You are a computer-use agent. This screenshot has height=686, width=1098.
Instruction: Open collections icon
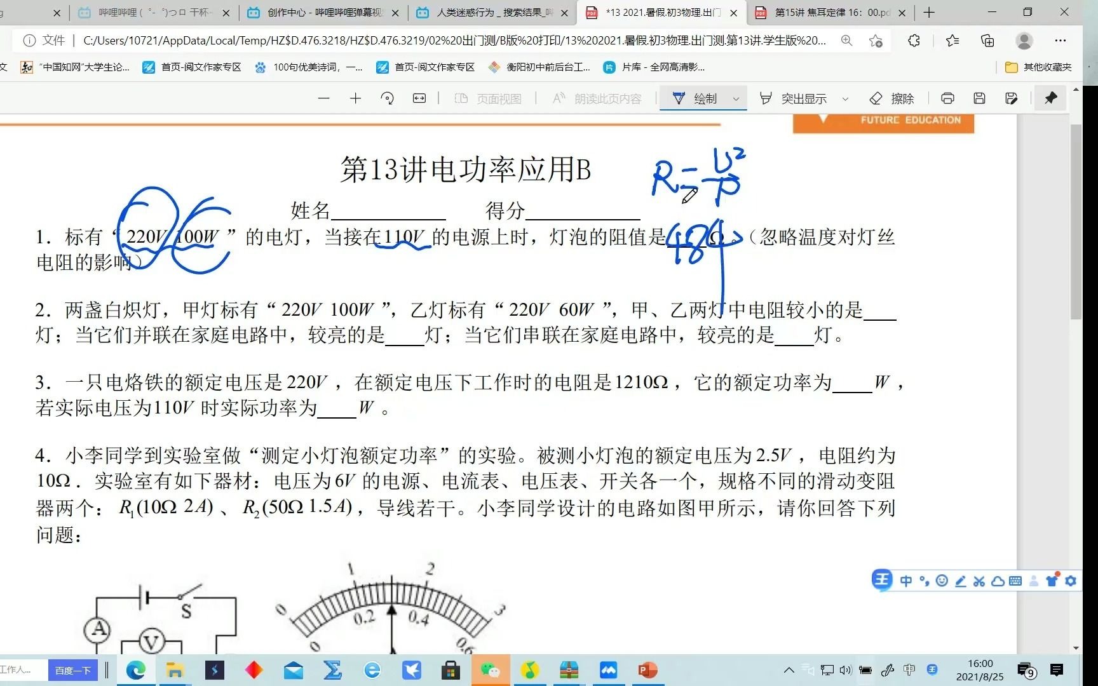pyautogui.click(x=987, y=41)
